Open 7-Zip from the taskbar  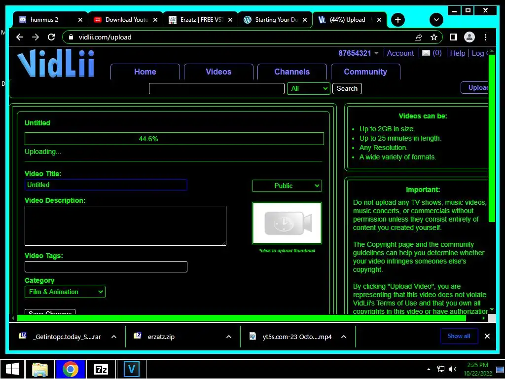pos(101,369)
